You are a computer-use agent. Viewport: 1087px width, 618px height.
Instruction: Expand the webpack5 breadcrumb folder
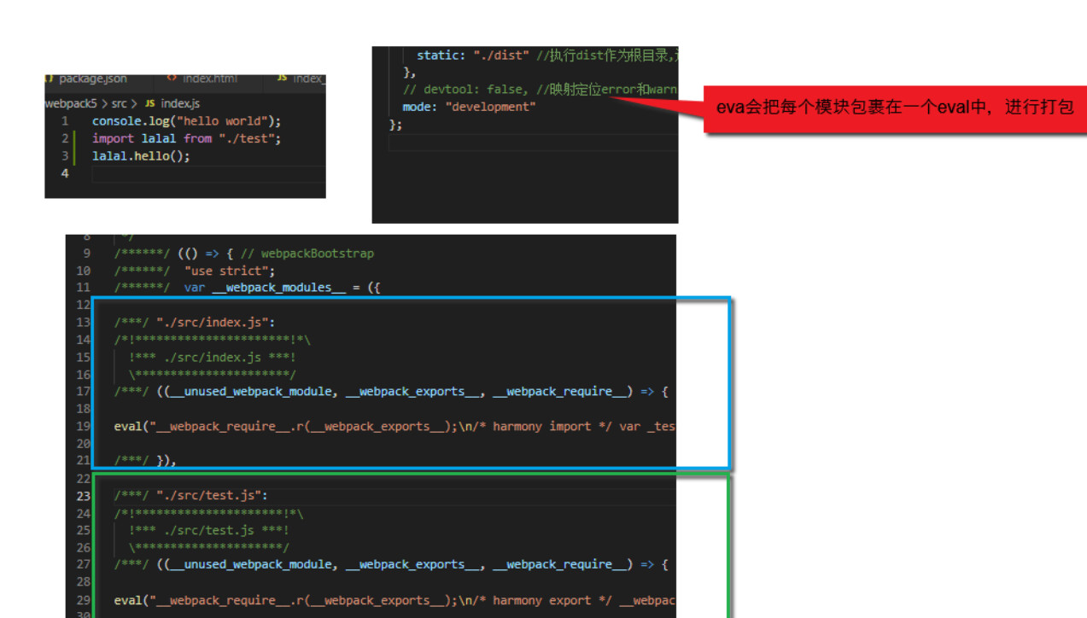(72, 103)
